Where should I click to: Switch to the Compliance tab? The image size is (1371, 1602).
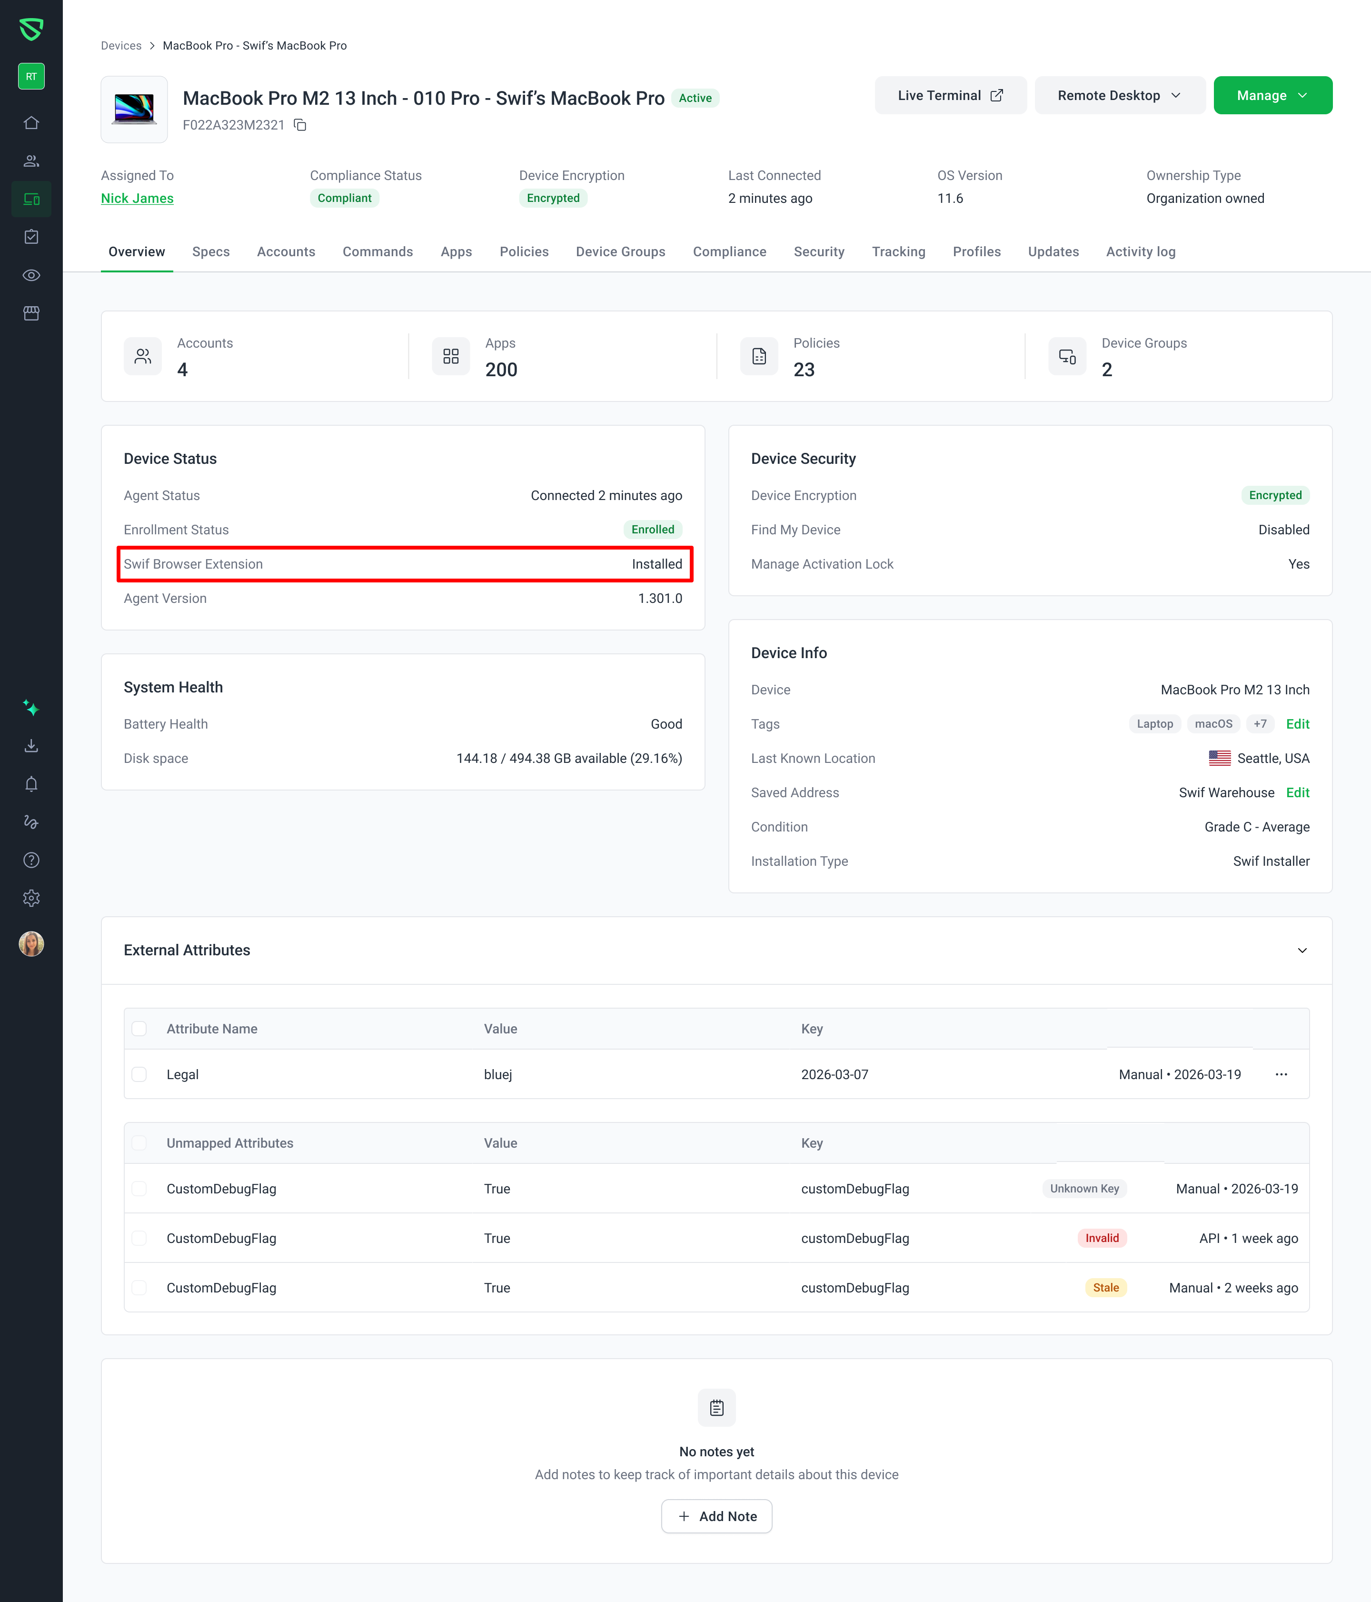[729, 252]
